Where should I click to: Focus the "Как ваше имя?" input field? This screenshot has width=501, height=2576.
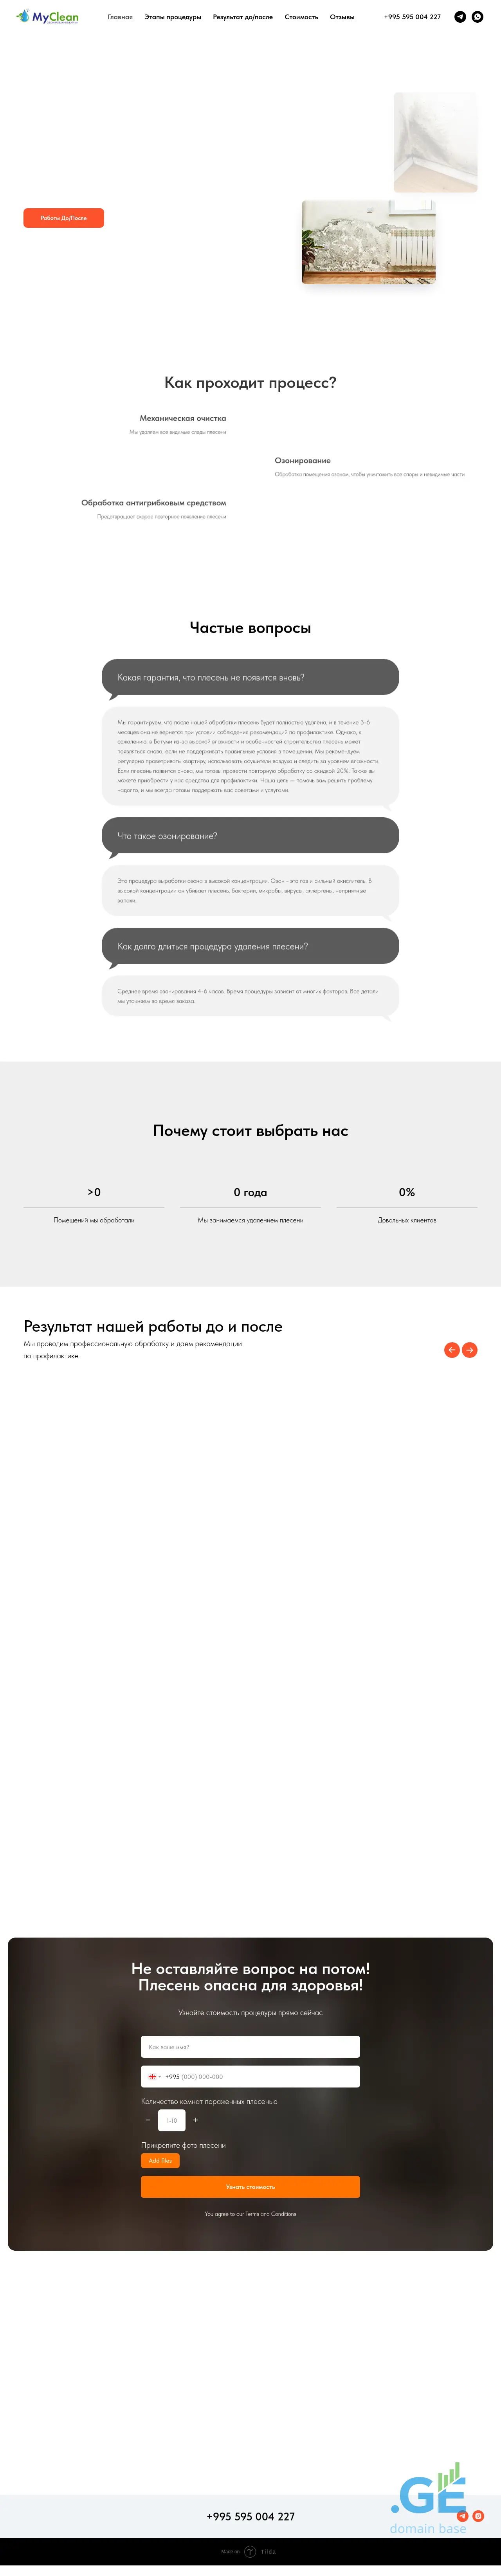(250, 2047)
